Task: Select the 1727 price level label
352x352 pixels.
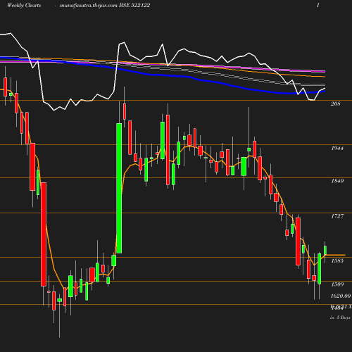Action: (337, 216)
